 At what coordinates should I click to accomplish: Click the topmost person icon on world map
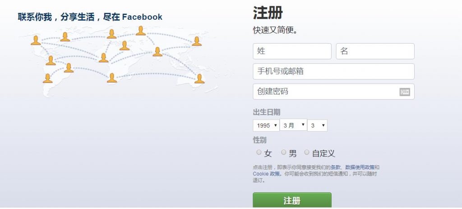click(141, 31)
